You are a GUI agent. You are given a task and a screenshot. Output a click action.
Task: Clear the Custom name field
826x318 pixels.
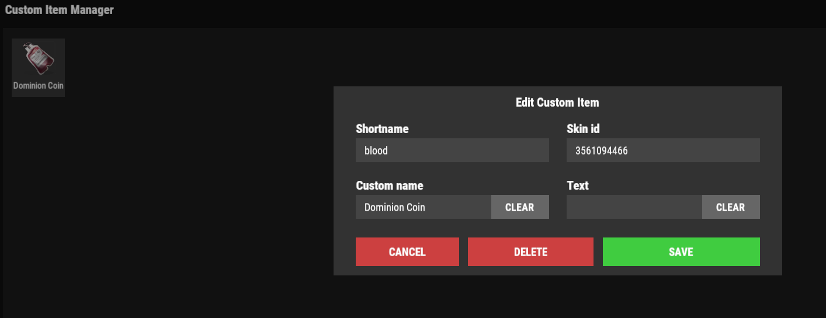click(519, 207)
